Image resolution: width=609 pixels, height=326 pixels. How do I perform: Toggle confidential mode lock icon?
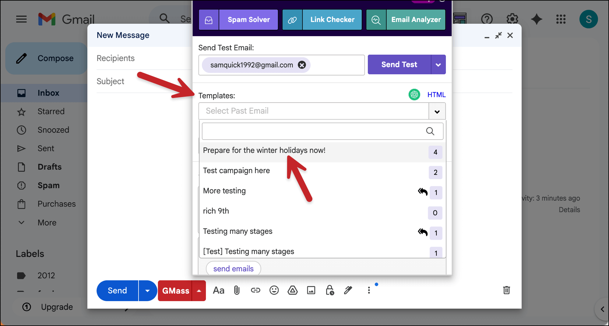pyautogui.click(x=330, y=290)
